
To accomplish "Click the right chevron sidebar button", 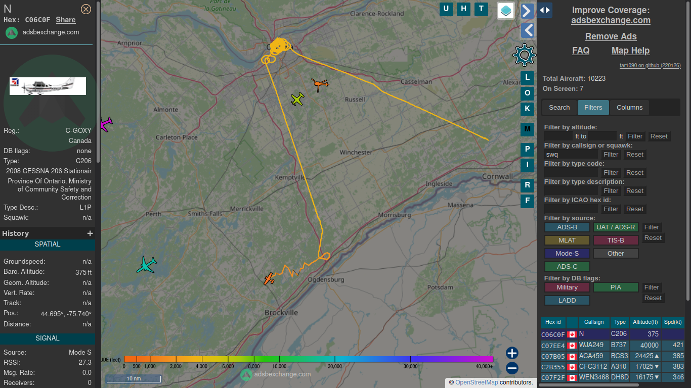I will click(x=528, y=11).
